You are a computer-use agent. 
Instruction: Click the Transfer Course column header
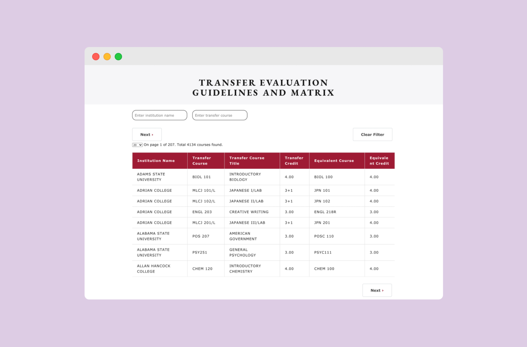(x=201, y=161)
